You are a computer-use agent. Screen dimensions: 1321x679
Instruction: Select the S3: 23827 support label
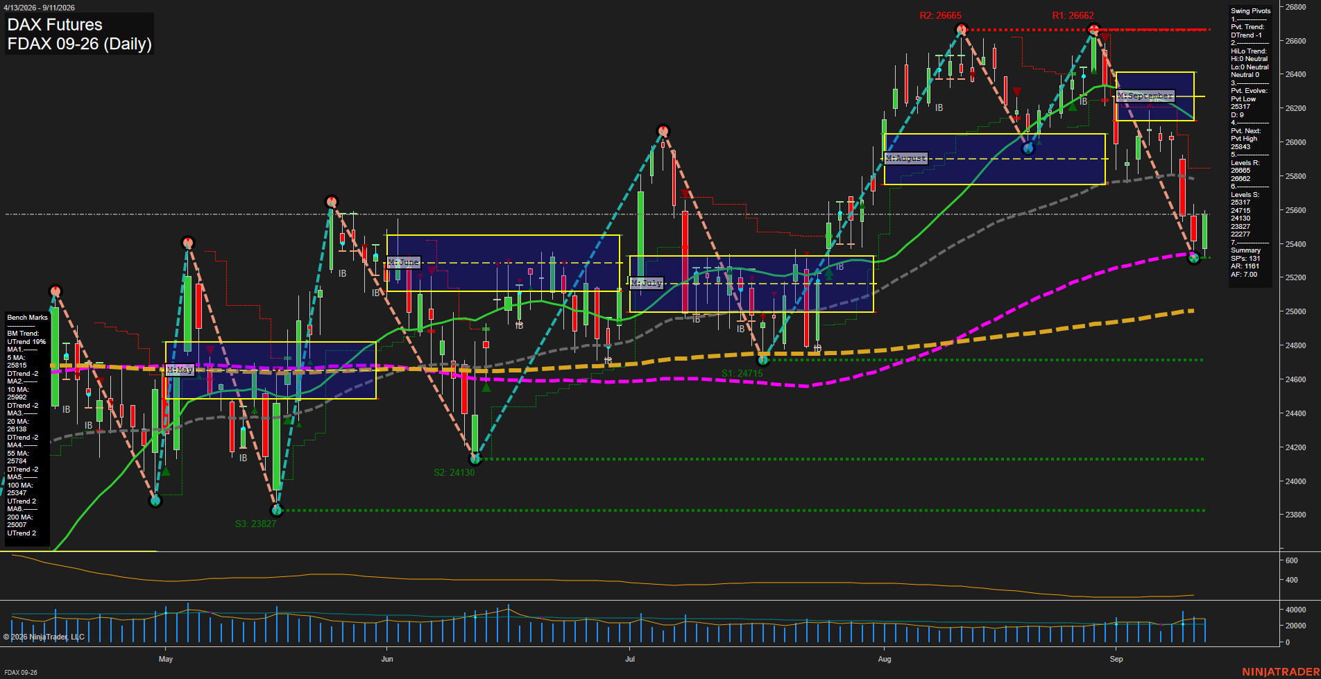255,524
